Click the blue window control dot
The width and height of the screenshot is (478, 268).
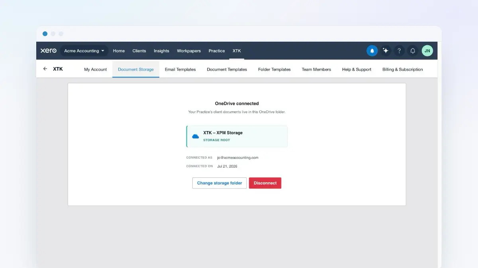coord(45,34)
